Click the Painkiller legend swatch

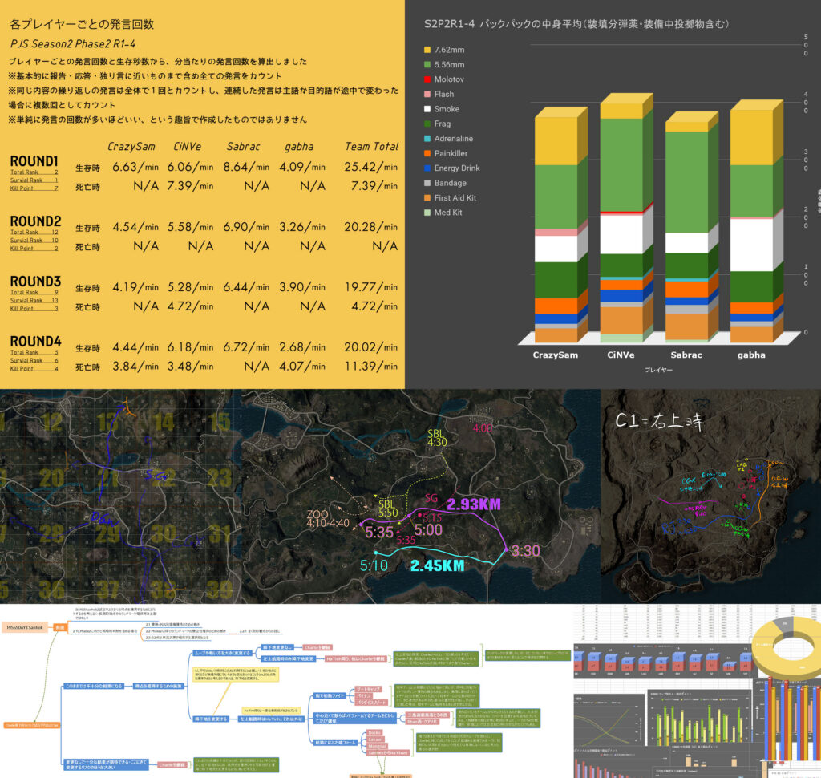click(x=427, y=153)
